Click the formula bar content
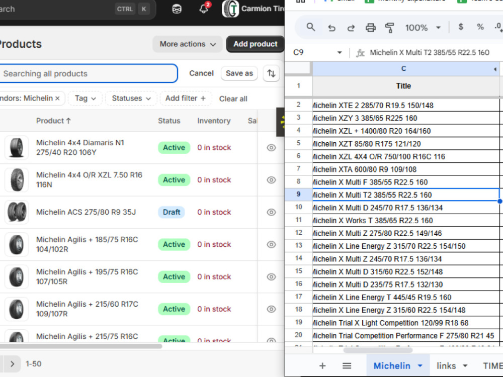Viewport: 503px width, 377px height. point(430,53)
